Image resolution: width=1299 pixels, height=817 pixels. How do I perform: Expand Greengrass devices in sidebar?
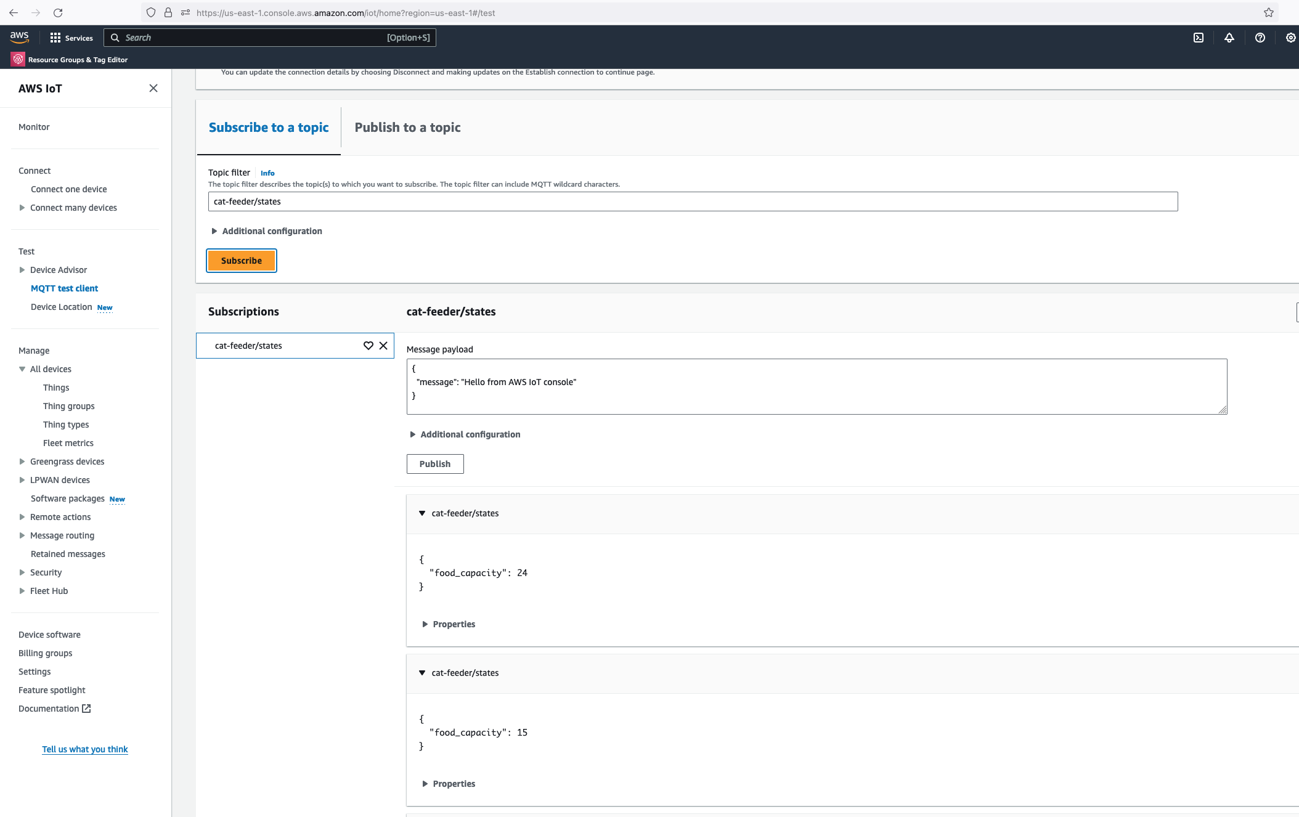(x=22, y=461)
